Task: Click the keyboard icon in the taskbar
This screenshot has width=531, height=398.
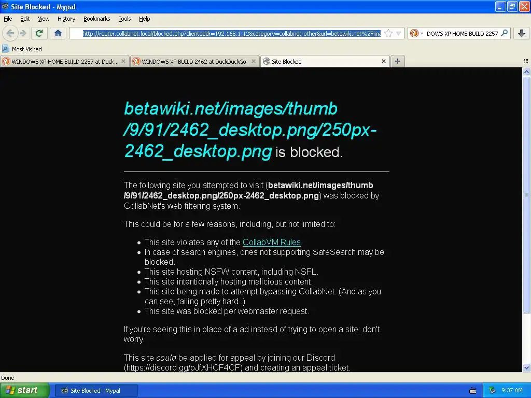Action: point(473,391)
